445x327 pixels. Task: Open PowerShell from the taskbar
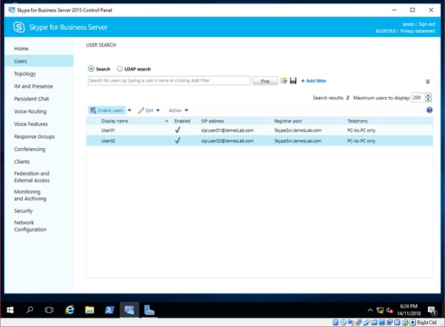pos(110,310)
